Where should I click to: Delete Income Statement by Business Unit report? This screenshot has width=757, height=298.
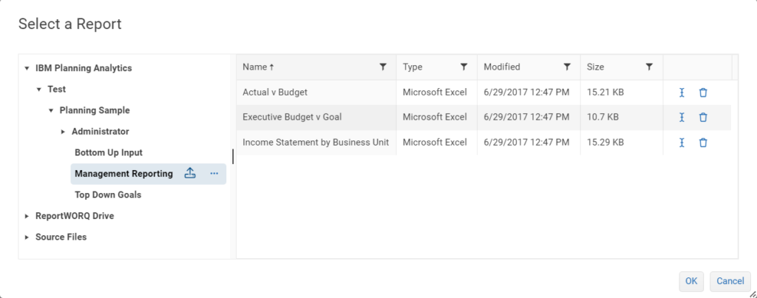(x=703, y=142)
